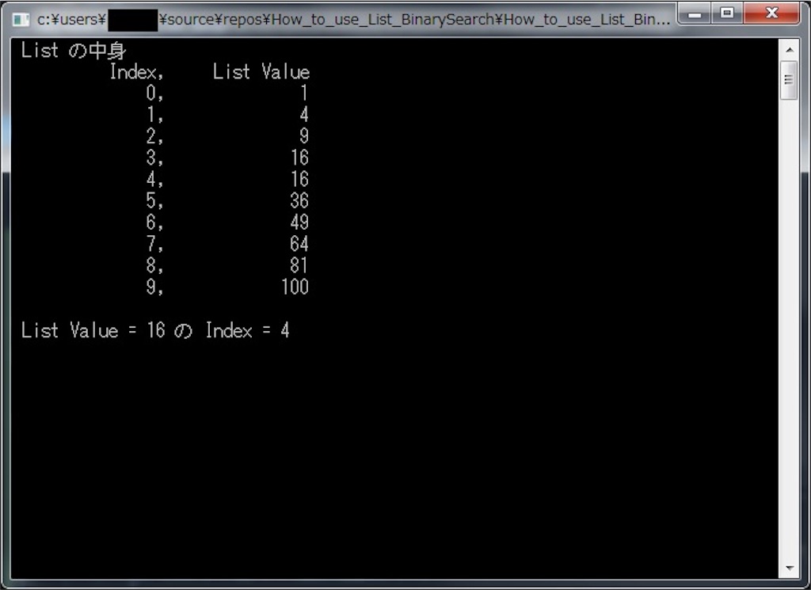The height and width of the screenshot is (590, 811).
Task: Click list value 81
Action: [x=299, y=265]
